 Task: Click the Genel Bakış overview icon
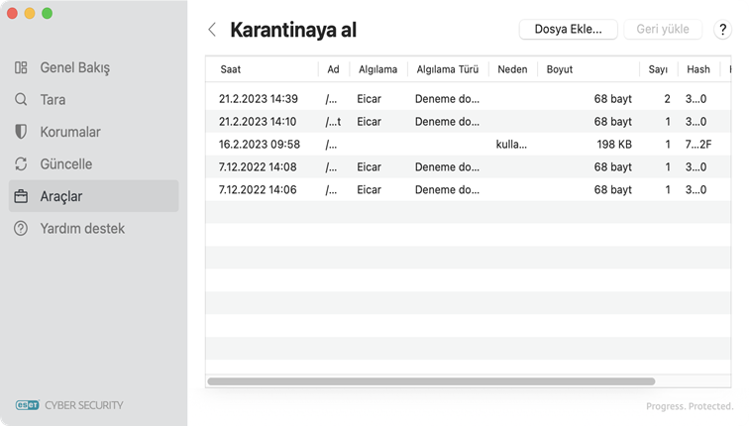[x=21, y=68]
